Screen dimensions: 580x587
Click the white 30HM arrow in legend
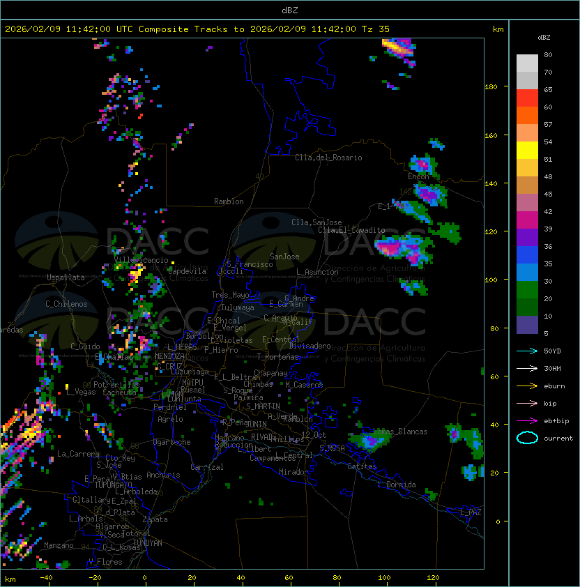(527, 368)
